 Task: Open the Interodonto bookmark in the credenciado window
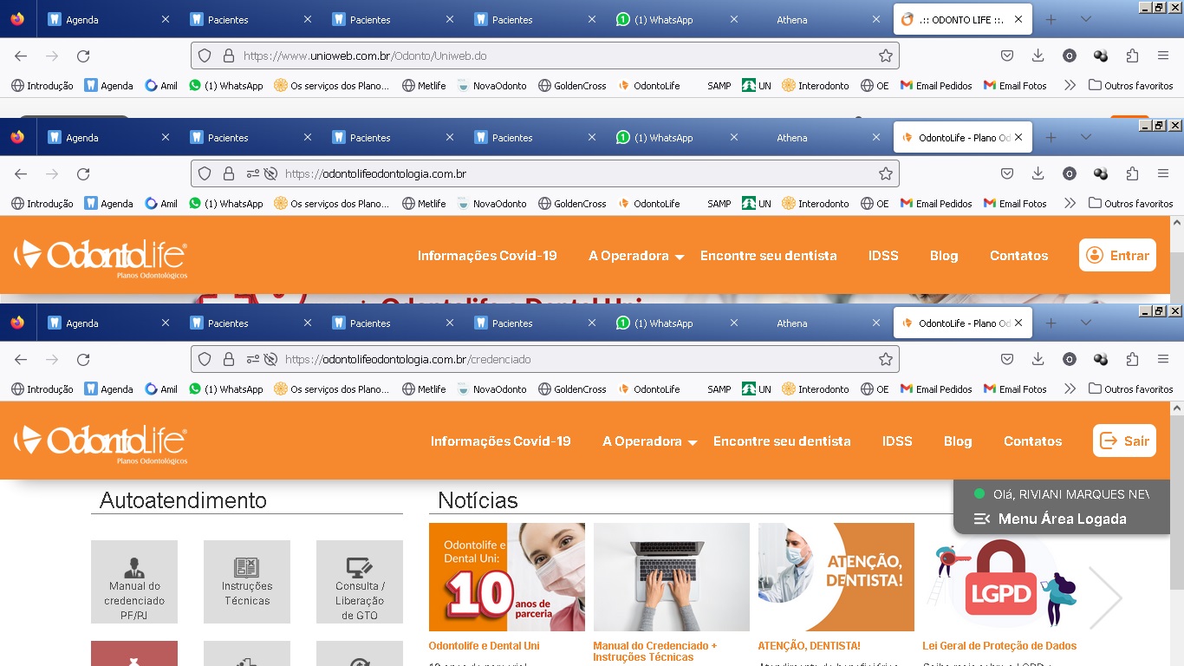coord(816,388)
